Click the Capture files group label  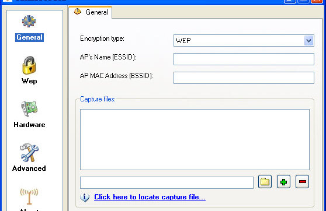pos(98,99)
